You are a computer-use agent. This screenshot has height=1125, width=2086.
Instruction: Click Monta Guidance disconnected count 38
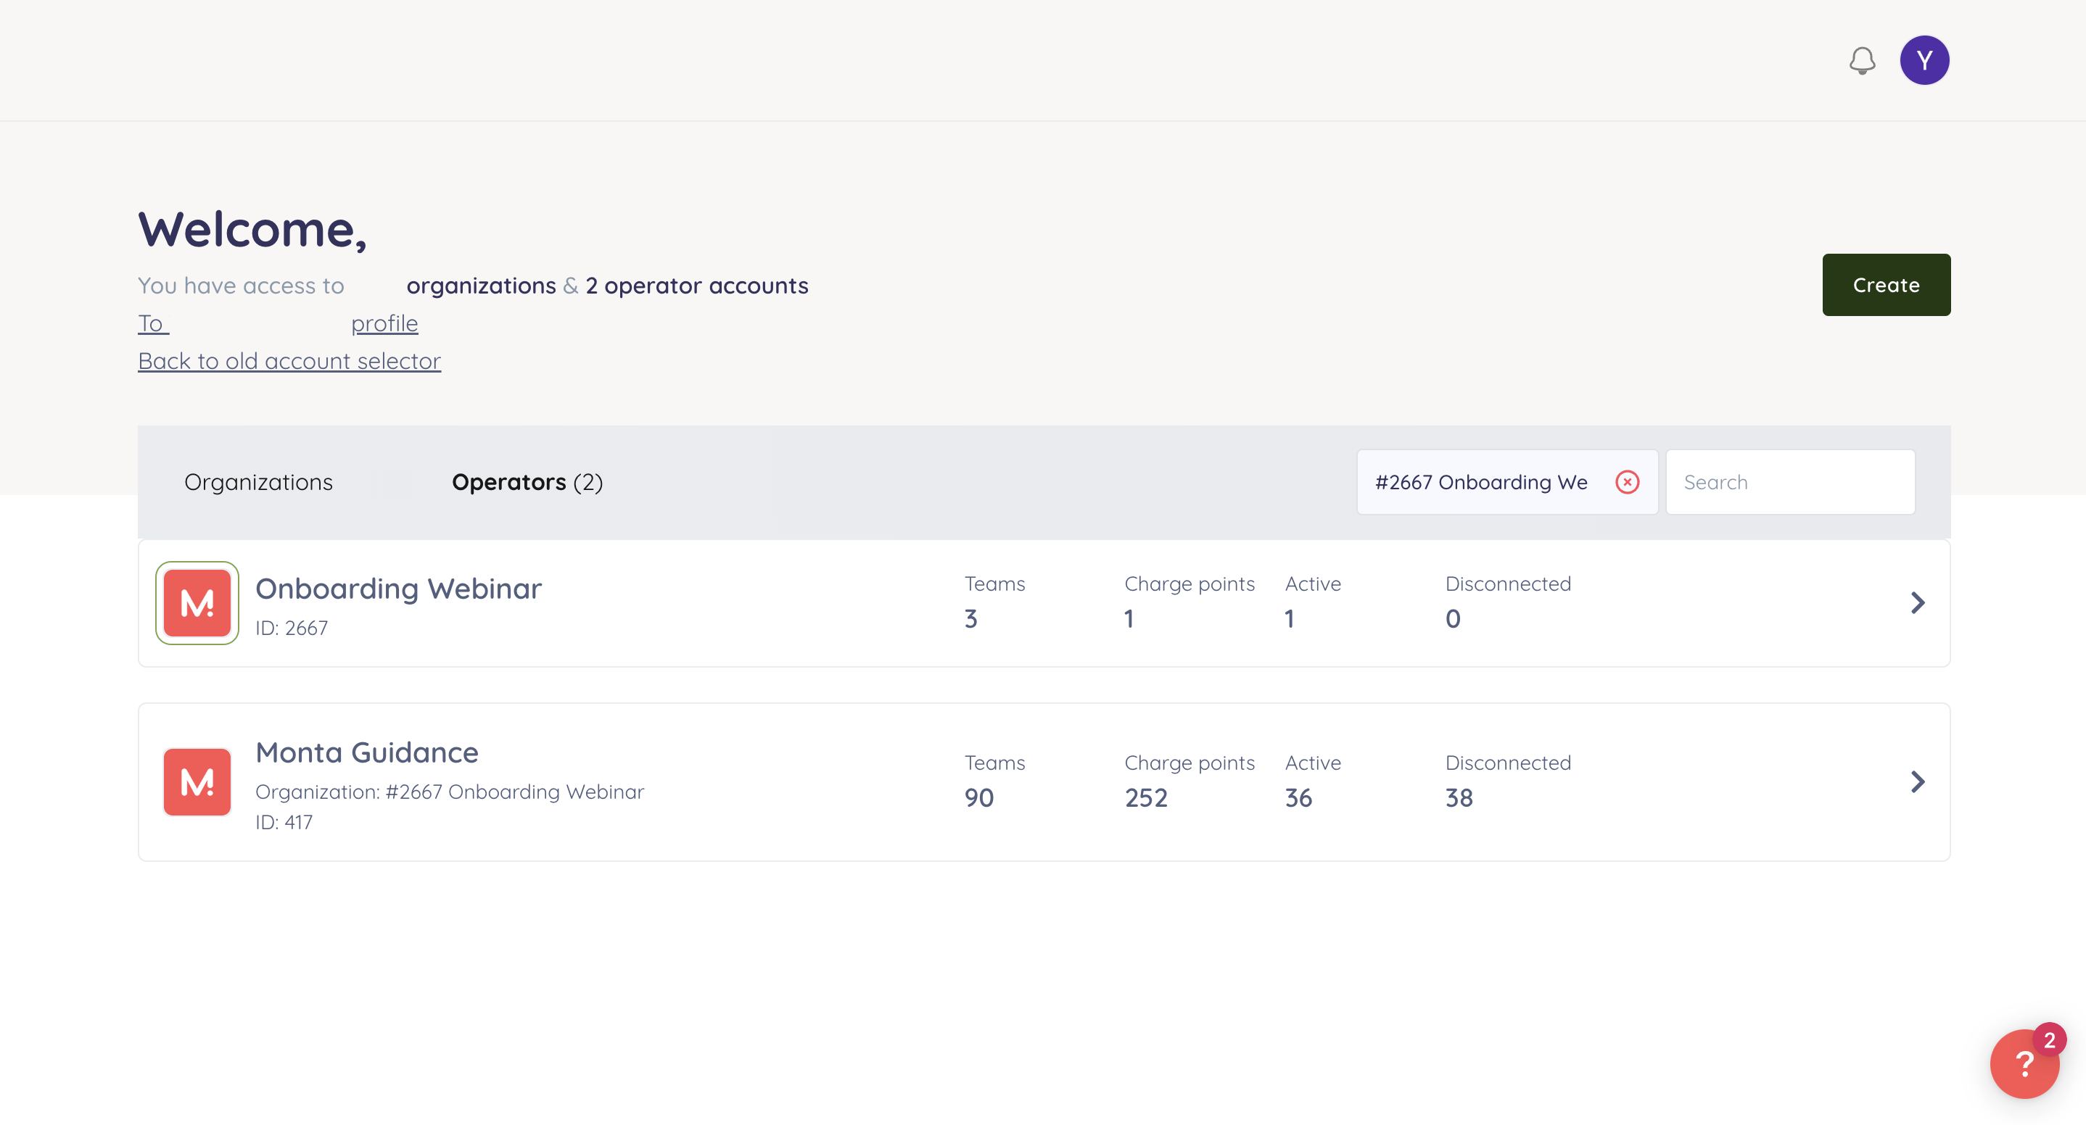[1459, 798]
